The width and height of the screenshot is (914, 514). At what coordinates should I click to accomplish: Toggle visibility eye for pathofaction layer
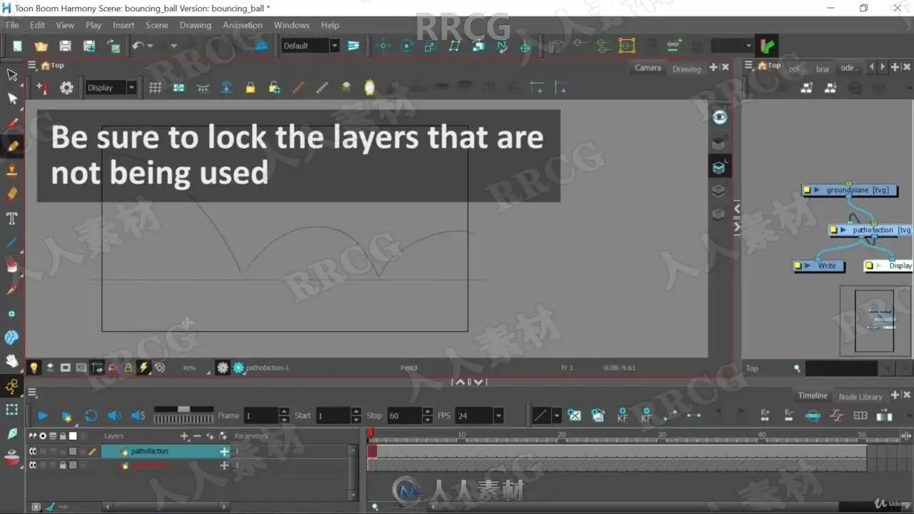click(x=32, y=451)
